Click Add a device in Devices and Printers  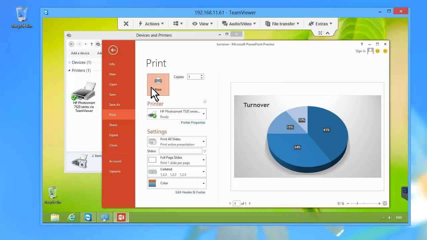tap(80, 53)
